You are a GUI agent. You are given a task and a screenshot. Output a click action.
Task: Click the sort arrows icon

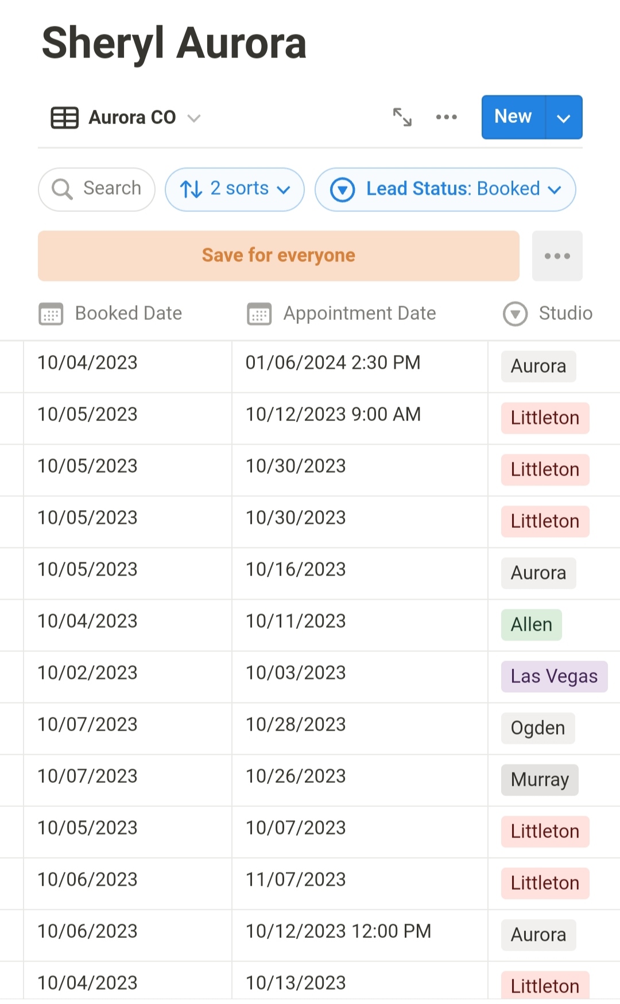(191, 189)
